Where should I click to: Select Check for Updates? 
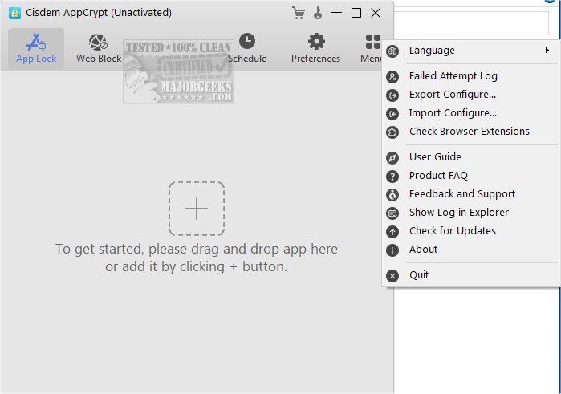click(x=471, y=231)
